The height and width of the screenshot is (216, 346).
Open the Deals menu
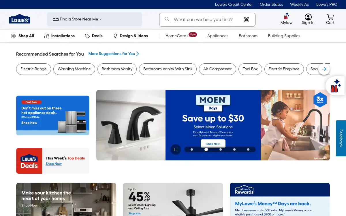coord(94,36)
